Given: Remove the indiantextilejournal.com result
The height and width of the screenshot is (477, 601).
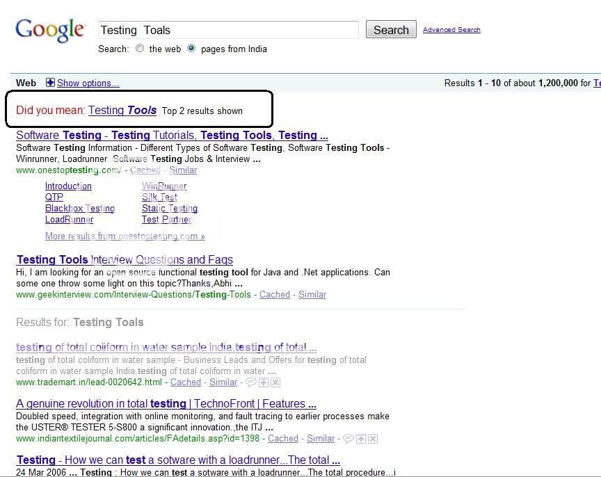Looking at the screenshot, I should pyautogui.click(x=373, y=439).
